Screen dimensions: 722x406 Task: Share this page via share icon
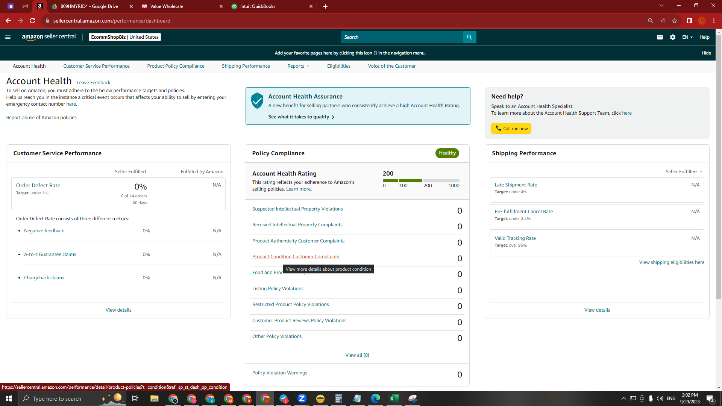click(663, 21)
